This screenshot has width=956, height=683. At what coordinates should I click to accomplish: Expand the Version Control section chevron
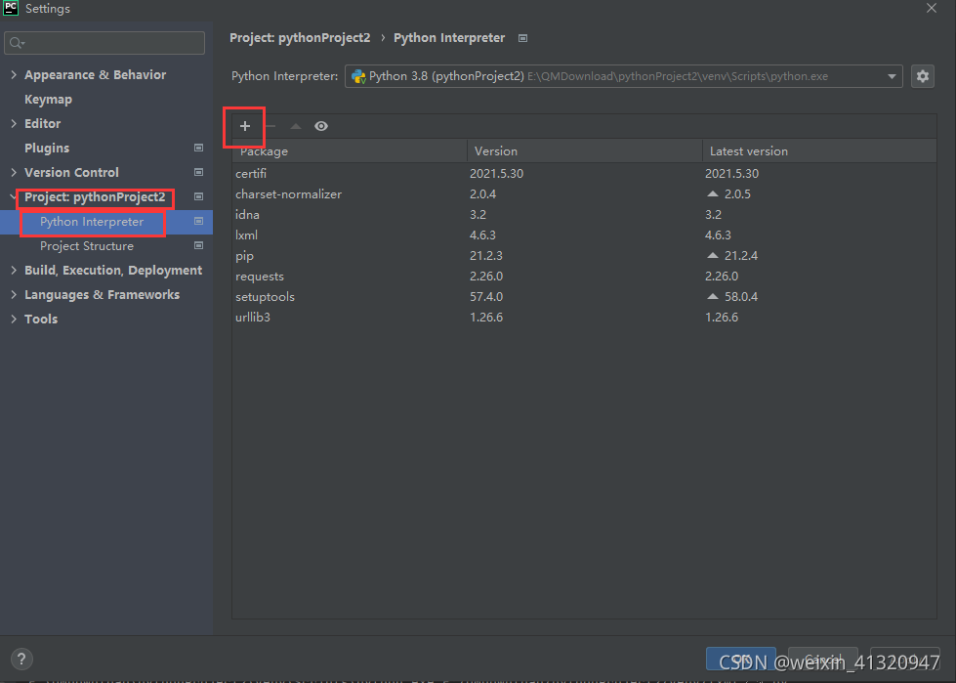click(x=14, y=173)
